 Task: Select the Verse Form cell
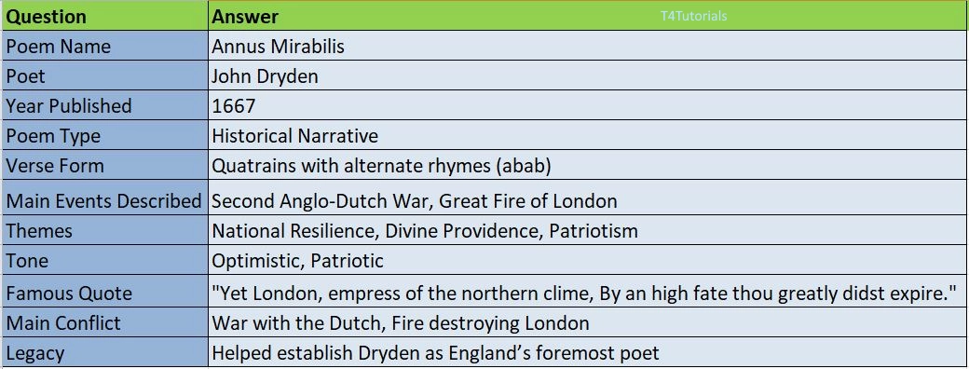point(105,165)
